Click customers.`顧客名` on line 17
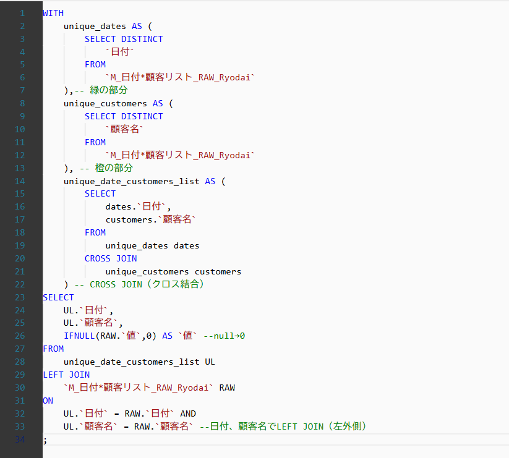Screen dimensions: 509x458 (151, 219)
